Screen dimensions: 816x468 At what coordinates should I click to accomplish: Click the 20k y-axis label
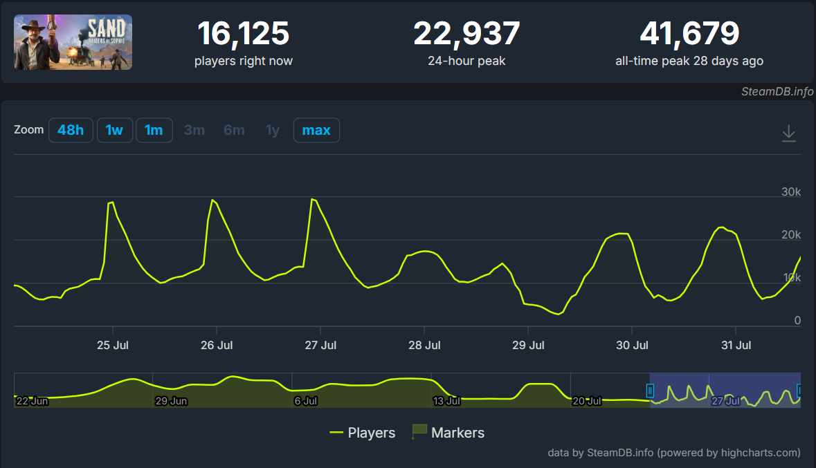pos(791,235)
